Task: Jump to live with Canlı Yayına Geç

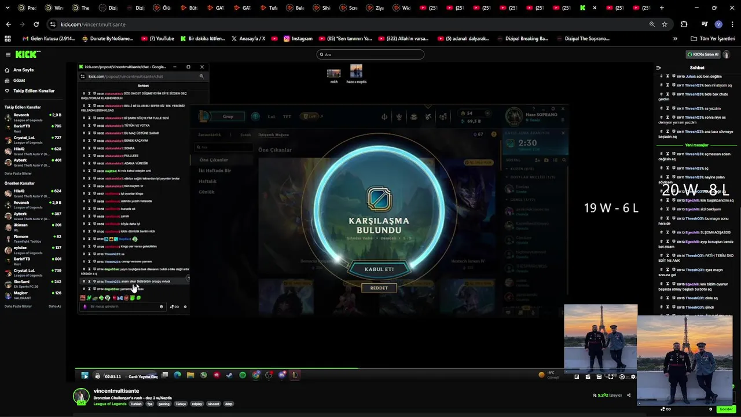Action: (143, 376)
